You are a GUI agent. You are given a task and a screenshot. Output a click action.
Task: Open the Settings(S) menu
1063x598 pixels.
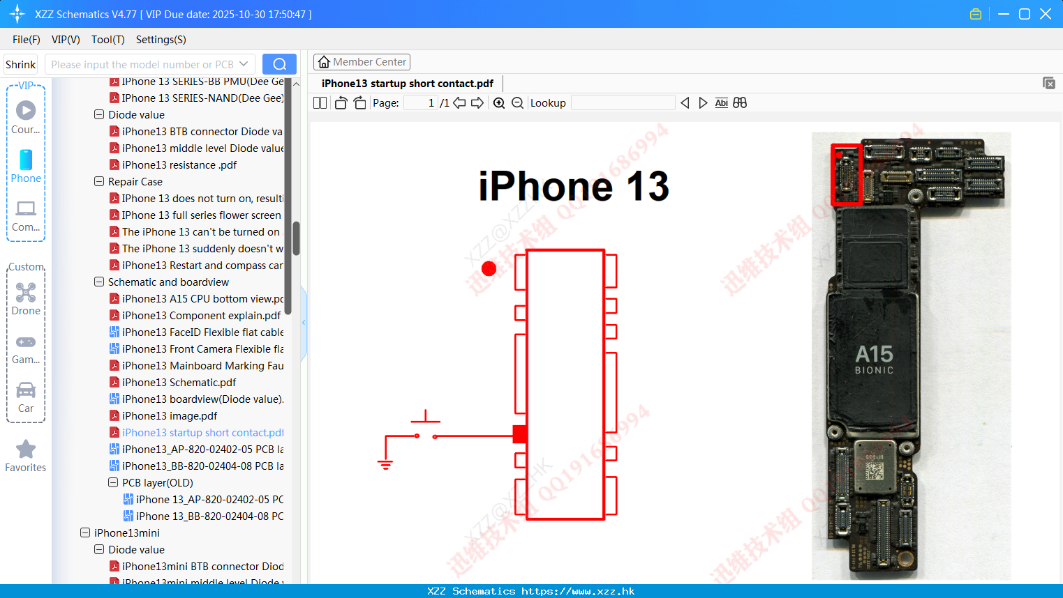[161, 40]
